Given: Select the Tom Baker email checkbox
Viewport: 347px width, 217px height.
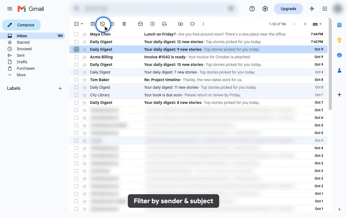Looking at the screenshot, I should (x=76, y=80).
